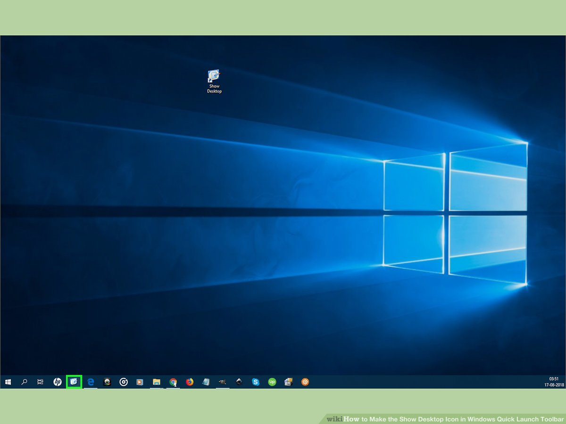Open Cortana search on the taskbar
This screenshot has height=424, width=566.
pyautogui.click(x=24, y=382)
